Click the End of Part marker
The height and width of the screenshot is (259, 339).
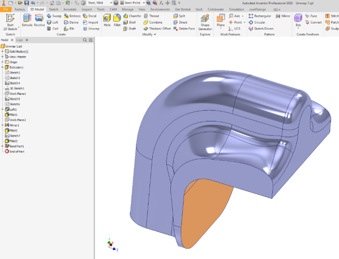click(15, 151)
